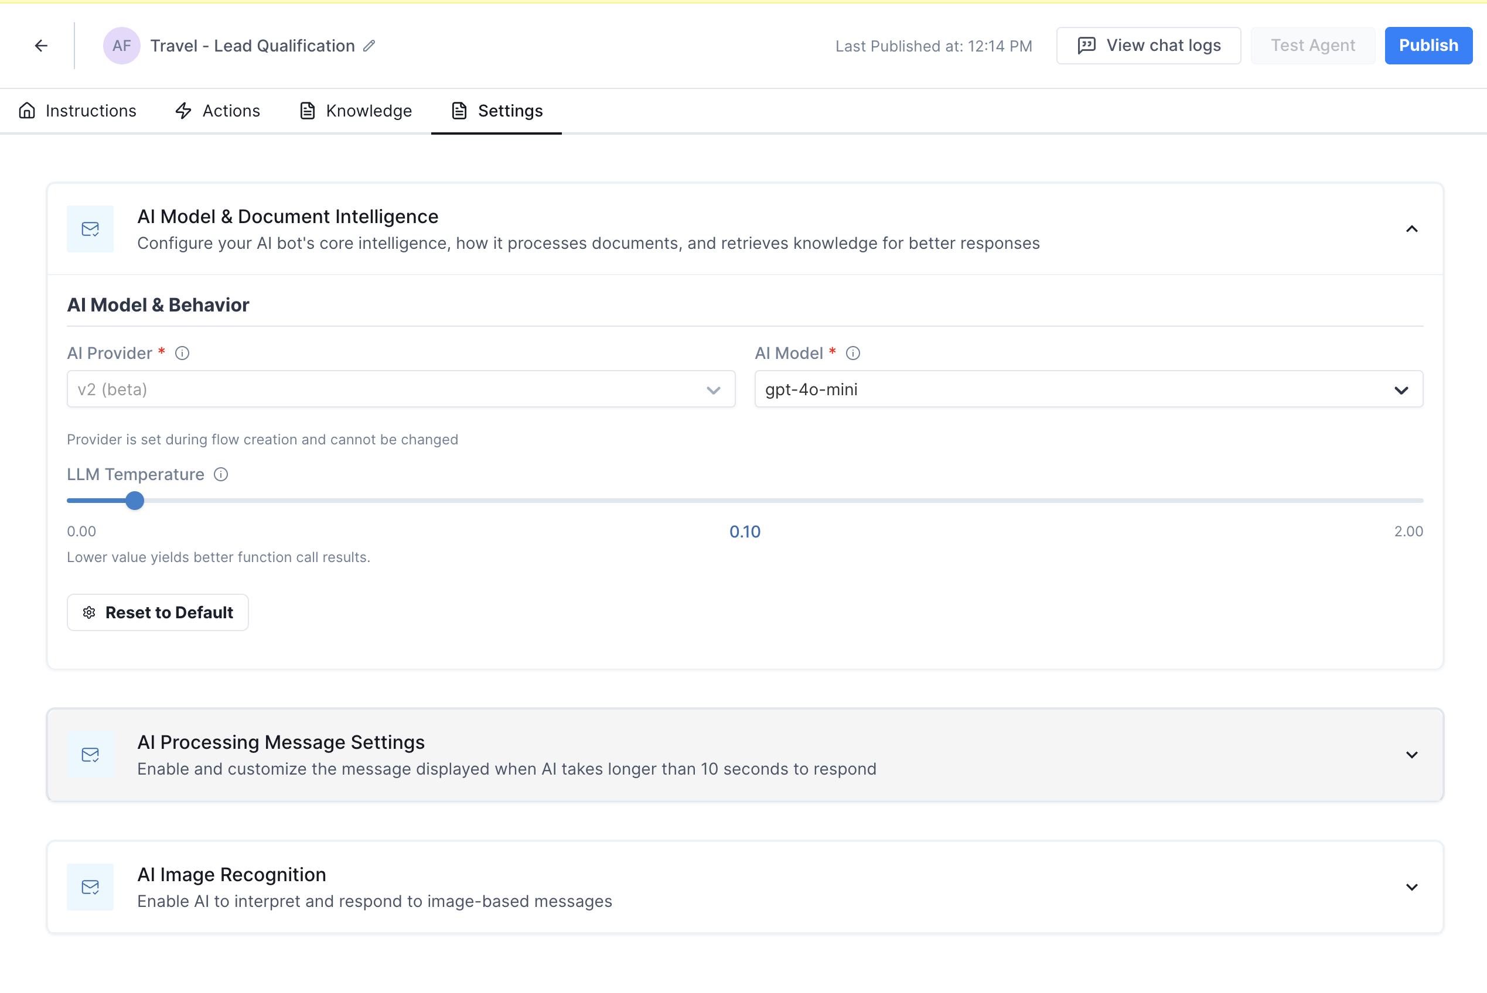This screenshot has width=1487, height=993.
Task: Click the Publish button
Action: [x=1428, y=46]
